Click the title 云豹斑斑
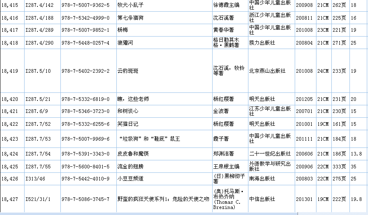368x215 pixels. 128,71
